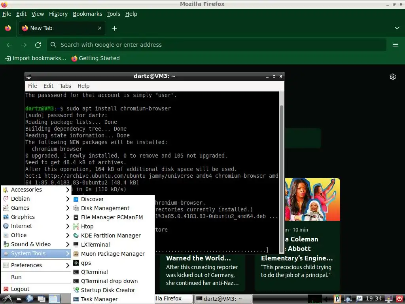Image resolution: width=405 pixels, height=304 pixels.
Task: Open Firefox View menu
Action: (38, 14)
